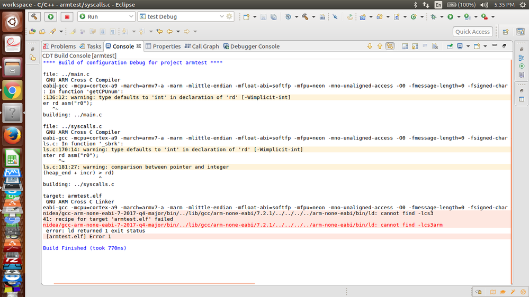
Task: Click the Open Perspective icon
Action: click(506, 32)
